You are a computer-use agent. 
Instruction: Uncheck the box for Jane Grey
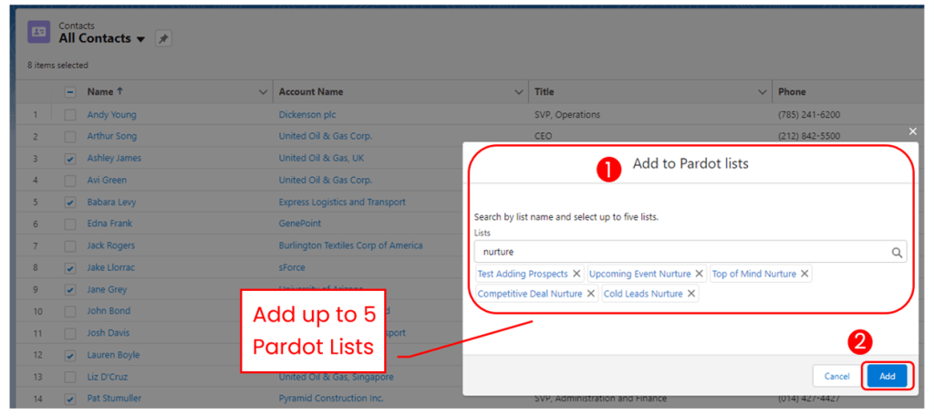click(x=70, y=290)
